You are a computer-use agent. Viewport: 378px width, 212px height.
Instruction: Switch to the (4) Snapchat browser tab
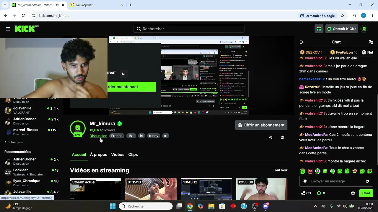click(x=97, y=5)
